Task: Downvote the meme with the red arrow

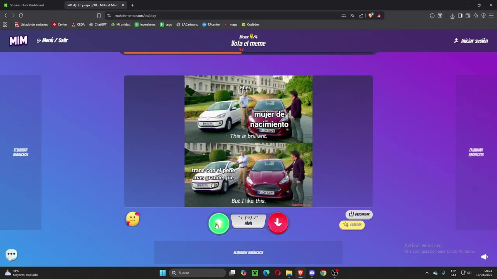Action: (278, 223)
